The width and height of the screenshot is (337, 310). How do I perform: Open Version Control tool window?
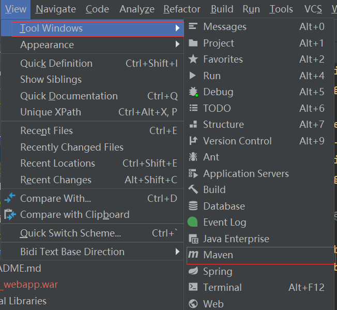click(x=259, y=141)
